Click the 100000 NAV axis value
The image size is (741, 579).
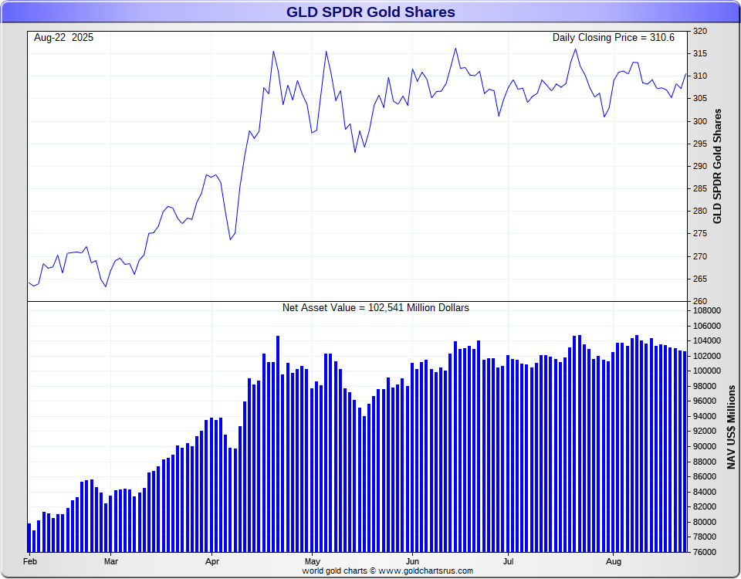(708, 371)
